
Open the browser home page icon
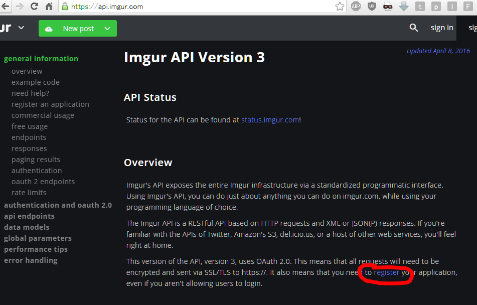(x=49, y=7)
